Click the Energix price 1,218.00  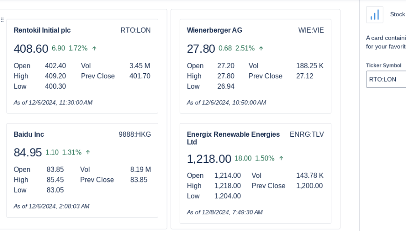coord(209,159)
